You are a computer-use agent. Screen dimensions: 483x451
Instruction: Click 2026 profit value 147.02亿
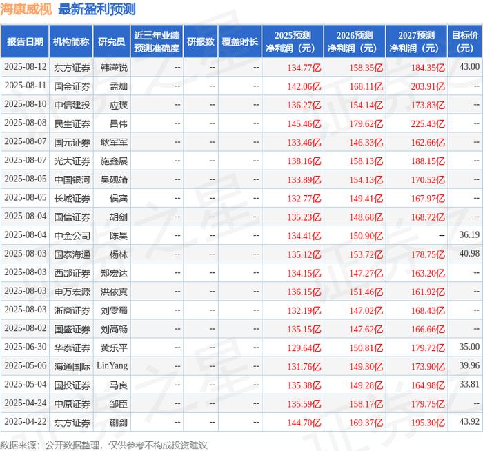pos(366,310)
